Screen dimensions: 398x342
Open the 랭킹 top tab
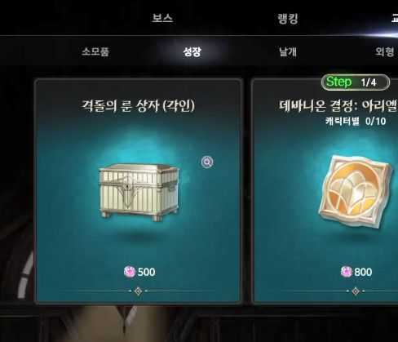[x=288, y=19]
